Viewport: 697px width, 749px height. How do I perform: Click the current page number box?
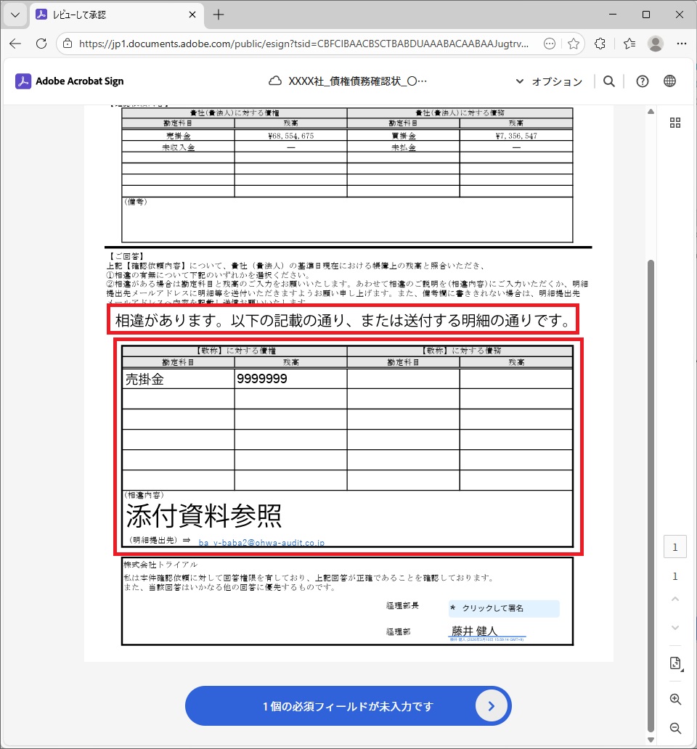675,547
